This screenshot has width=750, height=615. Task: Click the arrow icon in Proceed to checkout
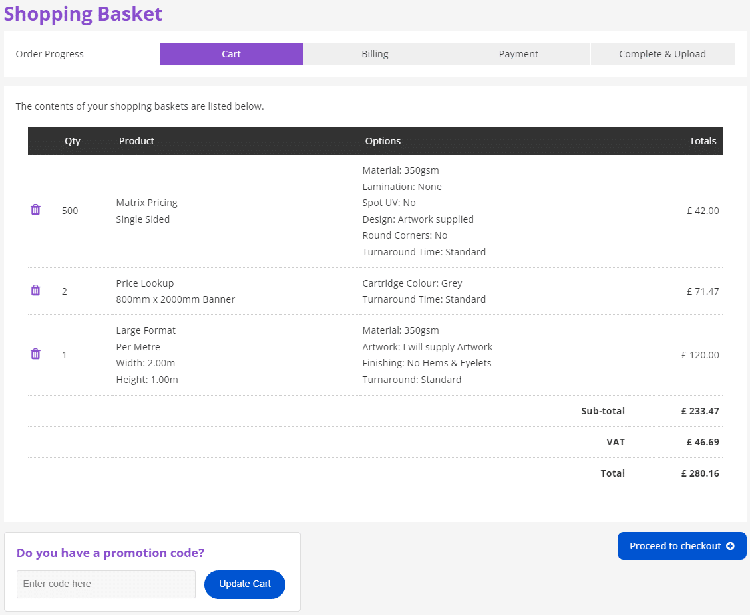pos(730,546)
